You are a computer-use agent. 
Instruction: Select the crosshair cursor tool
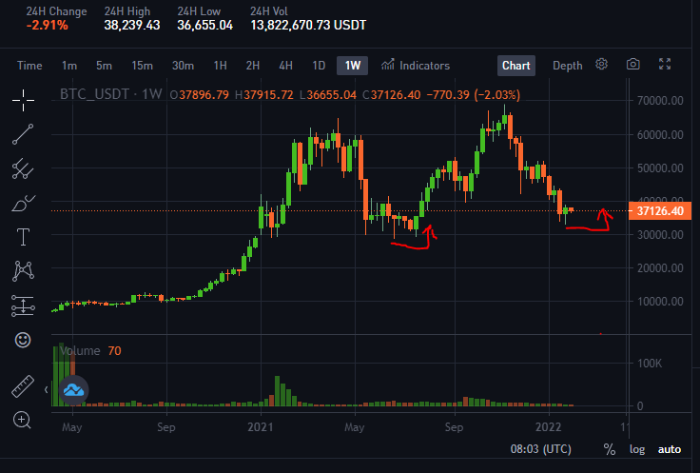coord(23,100)
